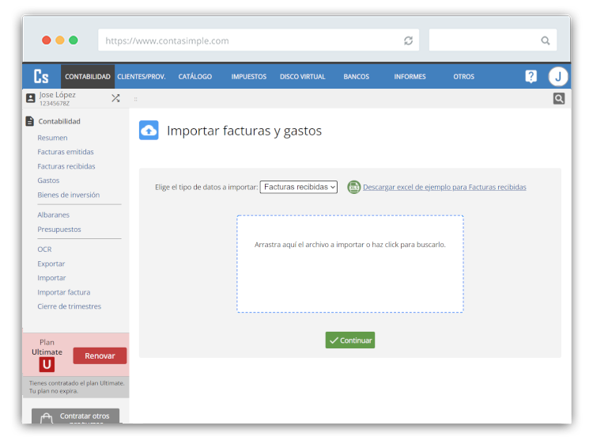Click the macOS green maximize dot
Viewport: 593px width, 437px height.
74,40
